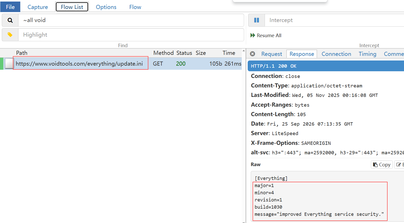Open the Flow tab
404x223 pixels.
click(x=135, y=7)
